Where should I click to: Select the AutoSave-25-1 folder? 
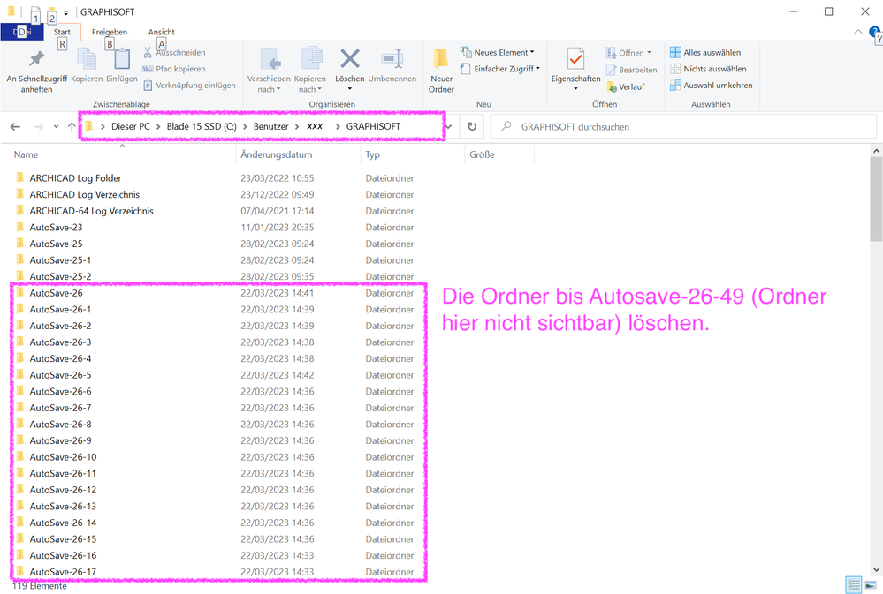pyautogui.click(x=60, y=259)
